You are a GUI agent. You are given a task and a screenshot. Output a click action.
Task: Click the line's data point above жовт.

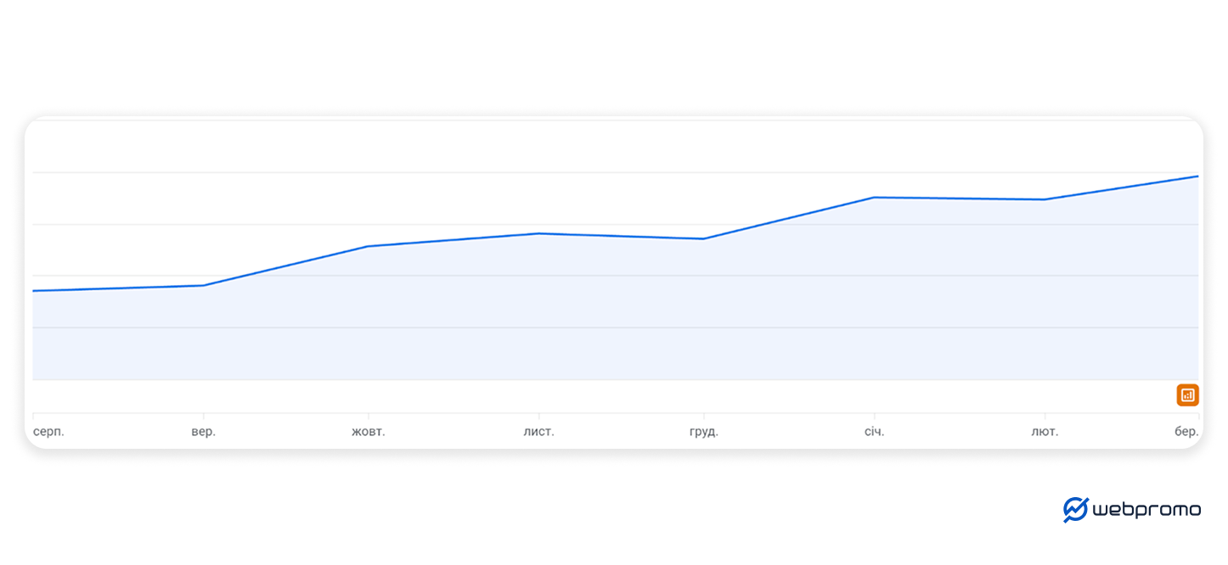click(x=369, y=246)
